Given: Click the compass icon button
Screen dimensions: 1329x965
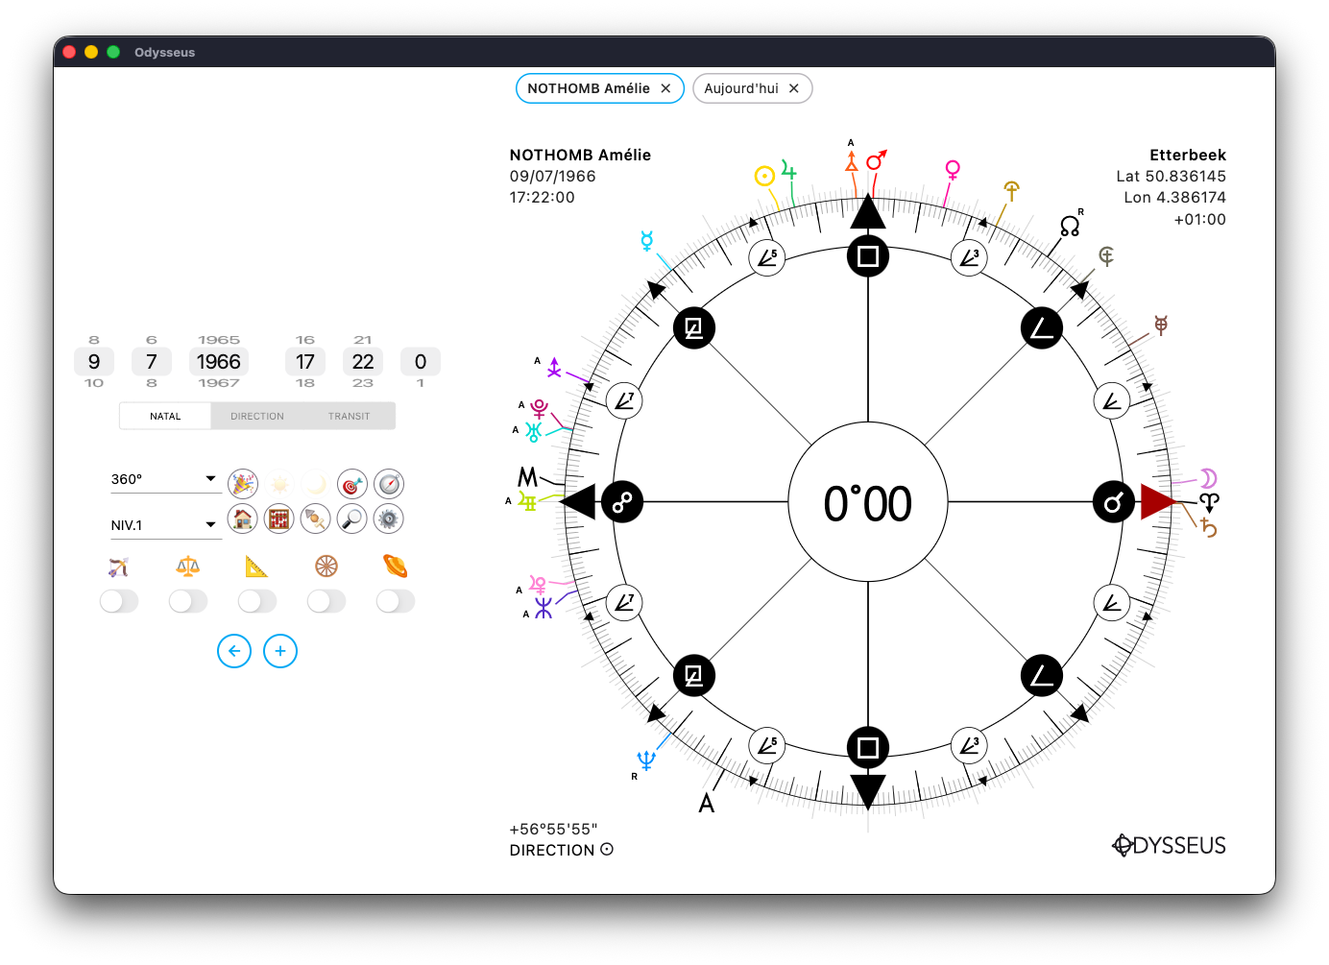Looking at the screenshot, I should 389,484.
